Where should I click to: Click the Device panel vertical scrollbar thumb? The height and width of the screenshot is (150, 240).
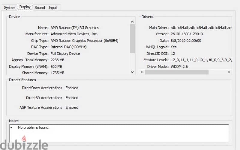click(x=132, y=39)
